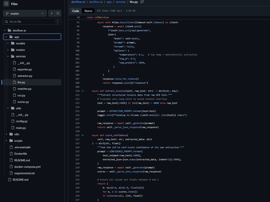This screenshot has width=270, height=202.
Task: Collapse the app folder chevron
Action: coord(6,37)
